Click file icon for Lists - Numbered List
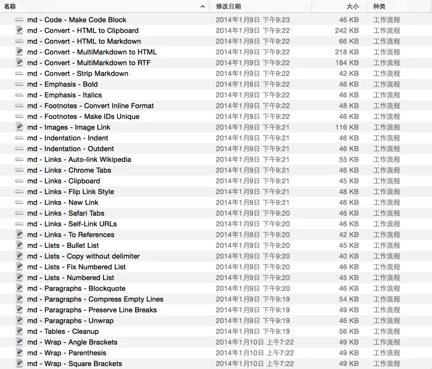 point(19,278)
